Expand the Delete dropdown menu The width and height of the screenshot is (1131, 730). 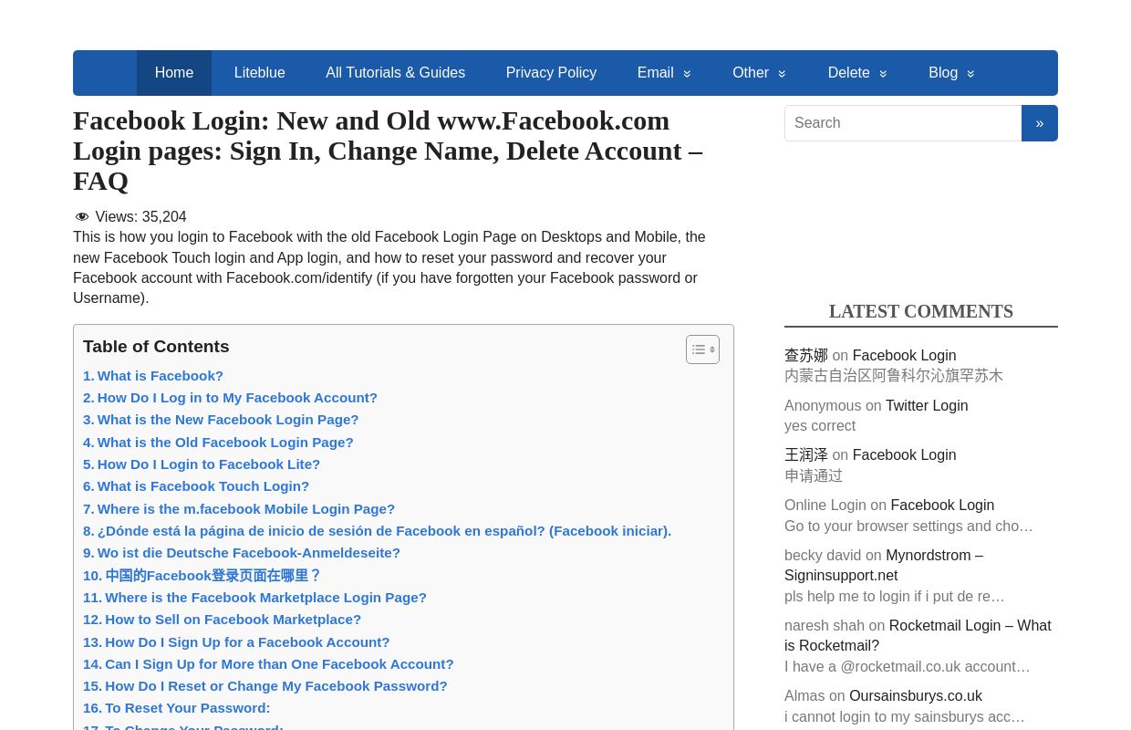857,73
